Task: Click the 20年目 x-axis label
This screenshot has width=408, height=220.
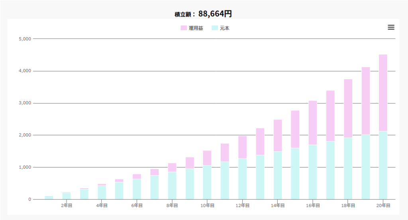Action: point(383,206)
